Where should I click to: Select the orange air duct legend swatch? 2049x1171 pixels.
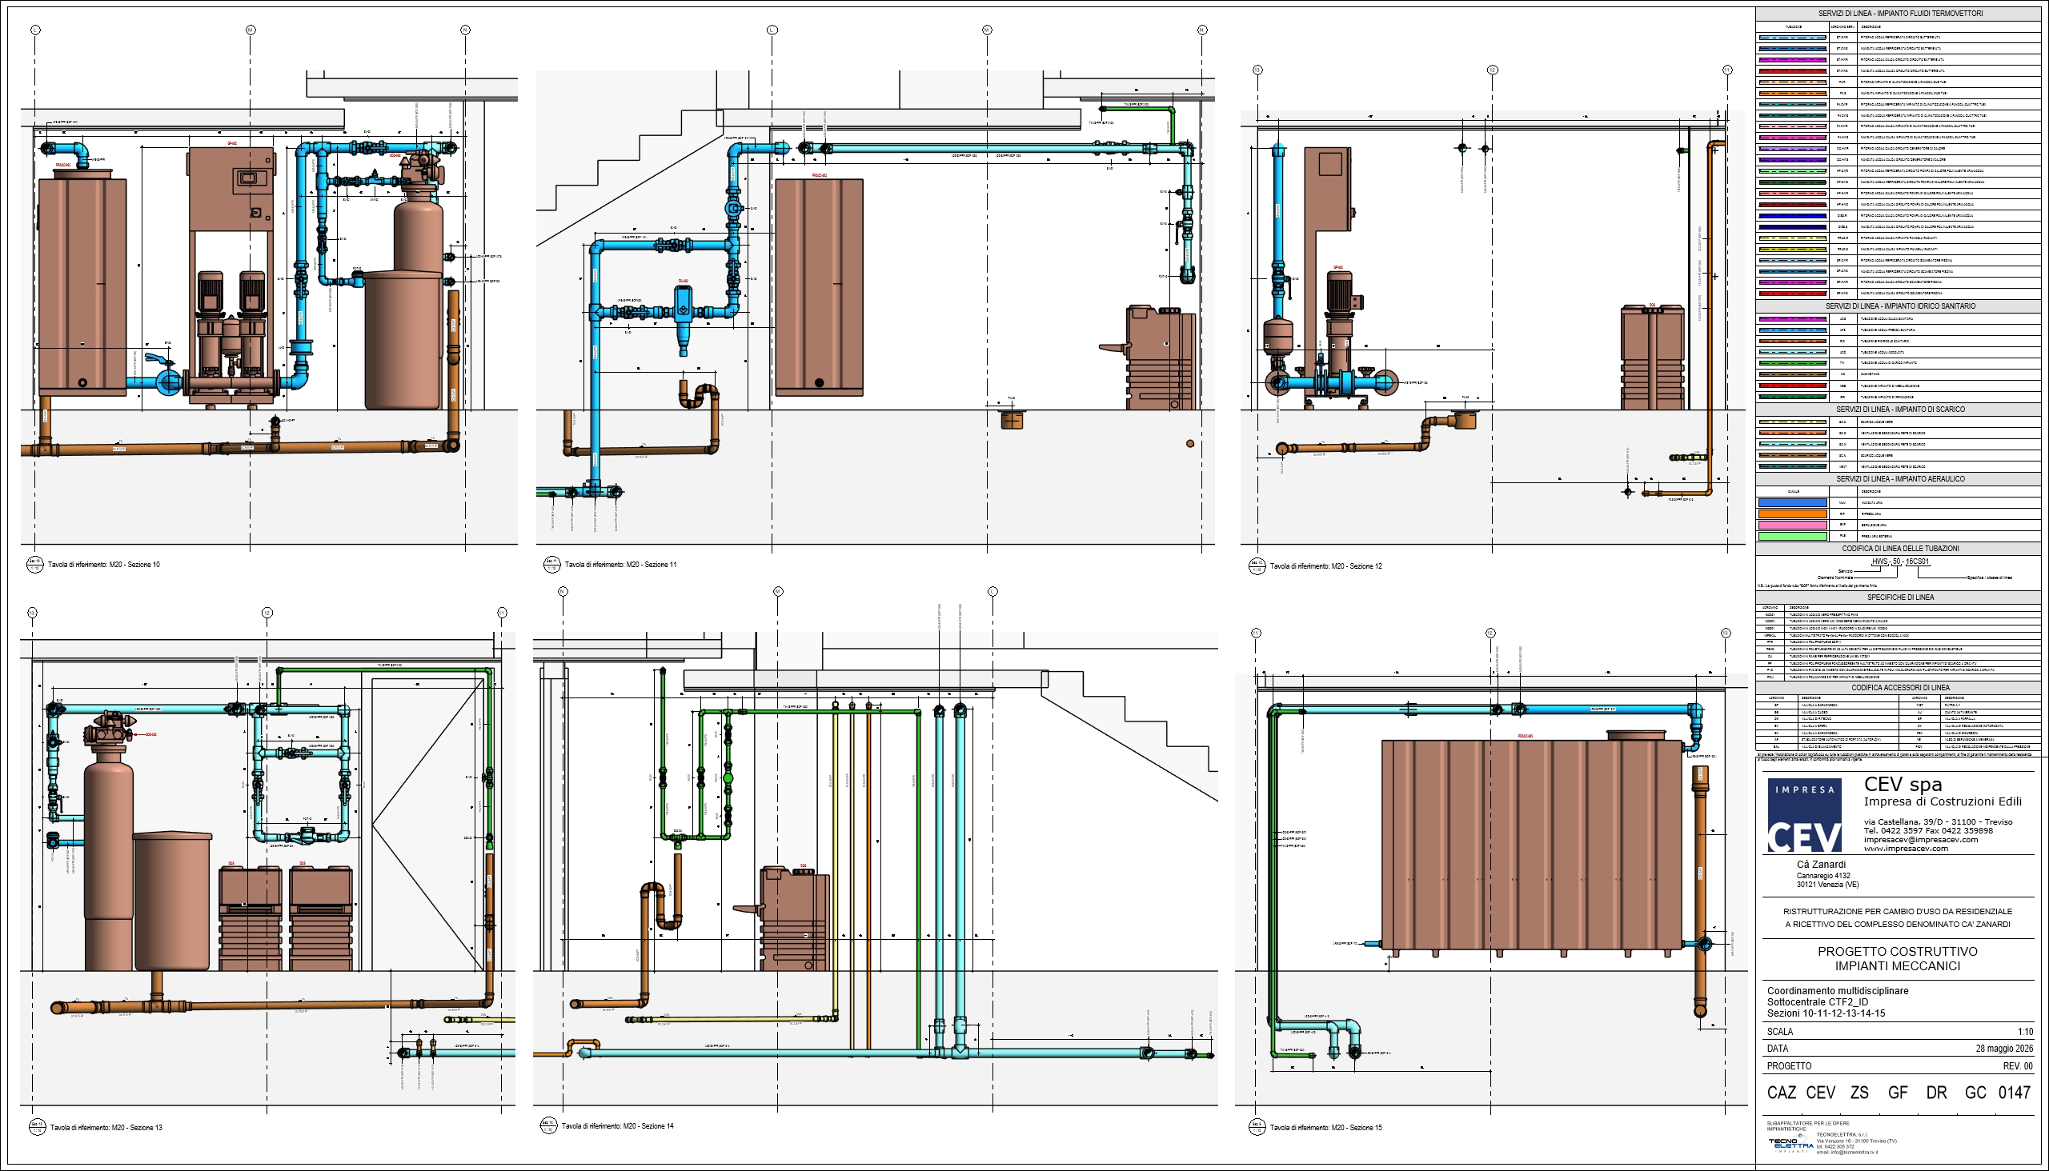pyautogui.click(x=1792, y=514)
